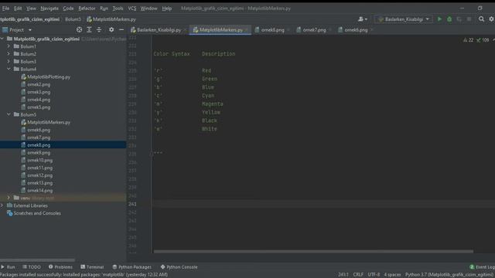Open the Navigate menu

coord(49,8)
